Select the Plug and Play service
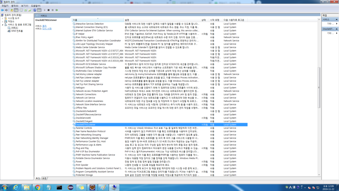The height and width of the screenshot is (191, 339). 160,148
